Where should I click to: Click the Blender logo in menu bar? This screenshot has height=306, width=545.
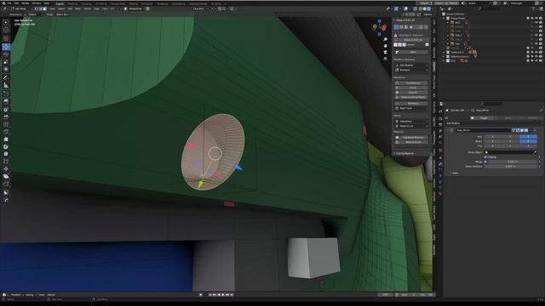[x=4, y=3]
